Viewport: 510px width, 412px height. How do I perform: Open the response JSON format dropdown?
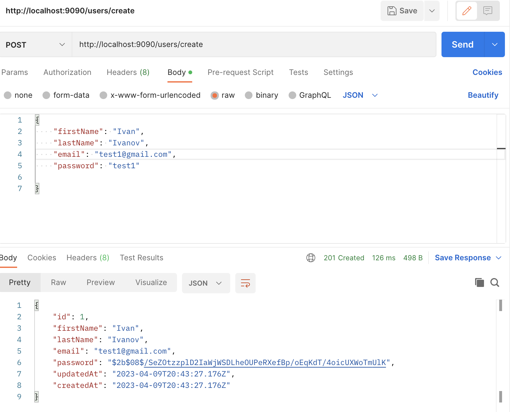click(x=206, y=283)
